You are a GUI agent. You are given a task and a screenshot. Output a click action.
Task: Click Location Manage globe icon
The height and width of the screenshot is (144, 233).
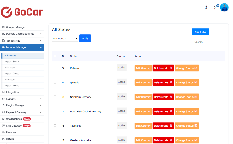coord(3,47)
